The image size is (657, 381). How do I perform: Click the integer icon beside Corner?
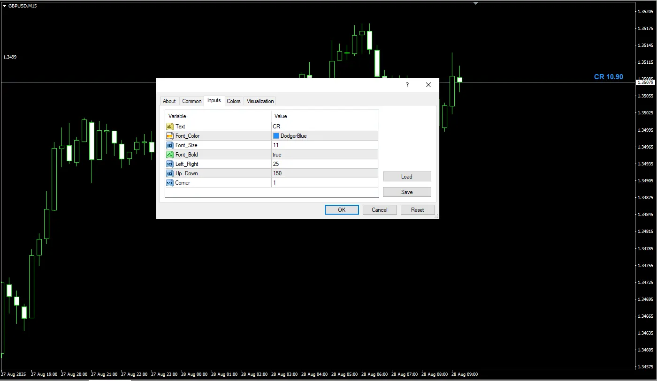tap(170, 183)
